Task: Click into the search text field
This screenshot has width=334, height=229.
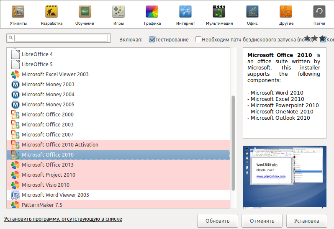Action: [61, 38]
